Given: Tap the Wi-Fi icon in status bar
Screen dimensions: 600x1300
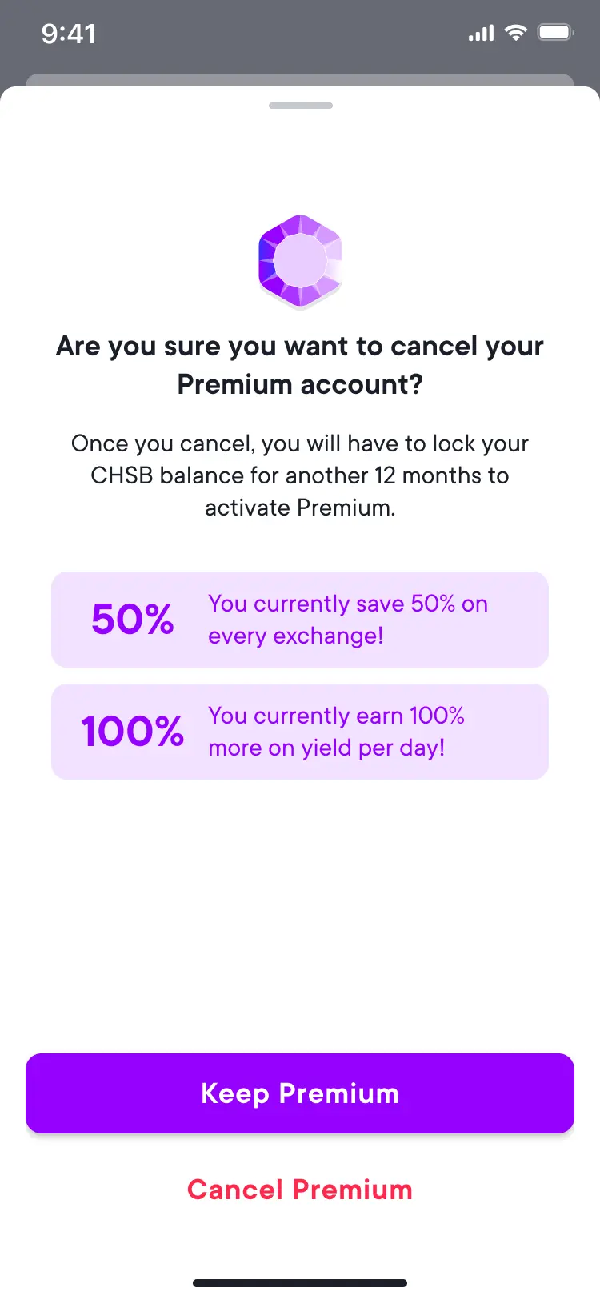Looking at the screenshot, I should 516,32.
